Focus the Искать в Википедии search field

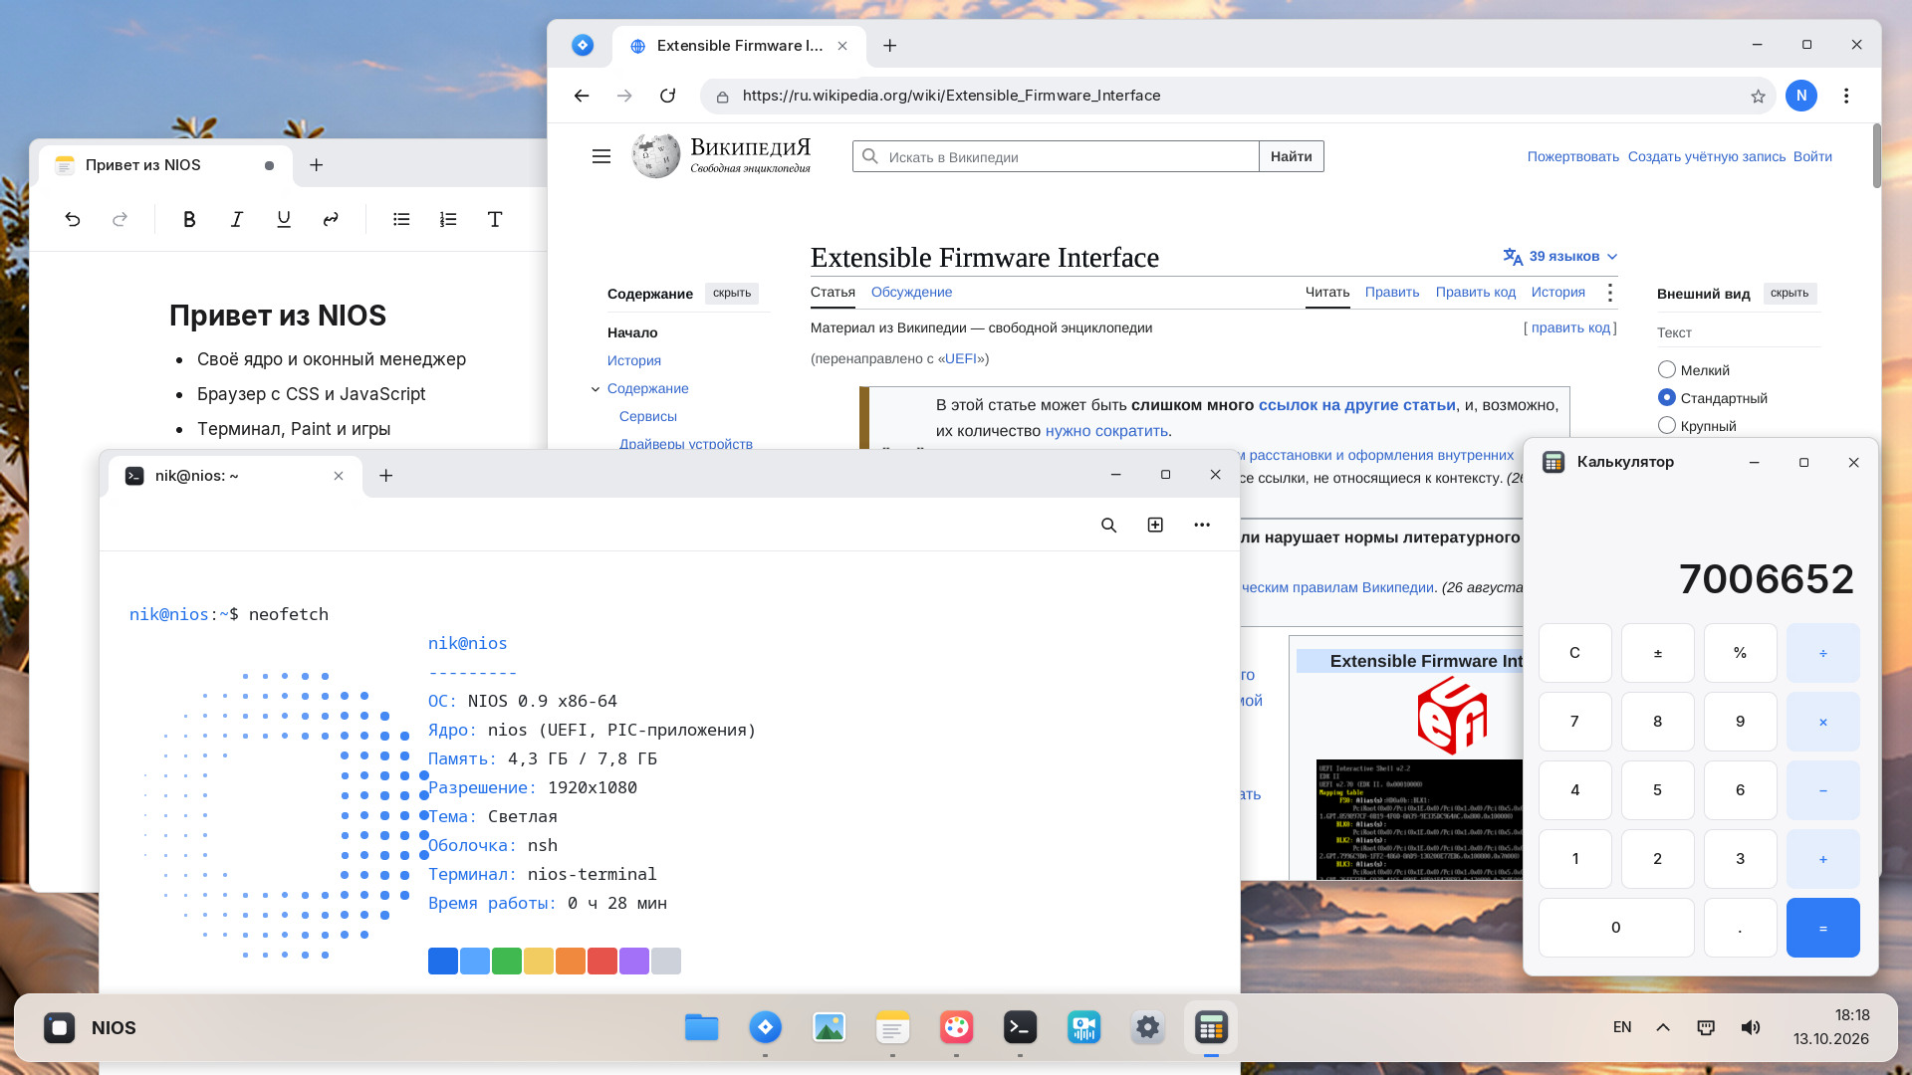1056,156
